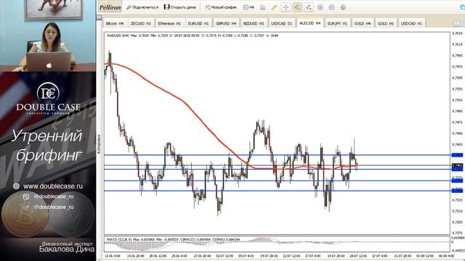Click the Подключиться (connect) button
465x261 pixels.
142,7
